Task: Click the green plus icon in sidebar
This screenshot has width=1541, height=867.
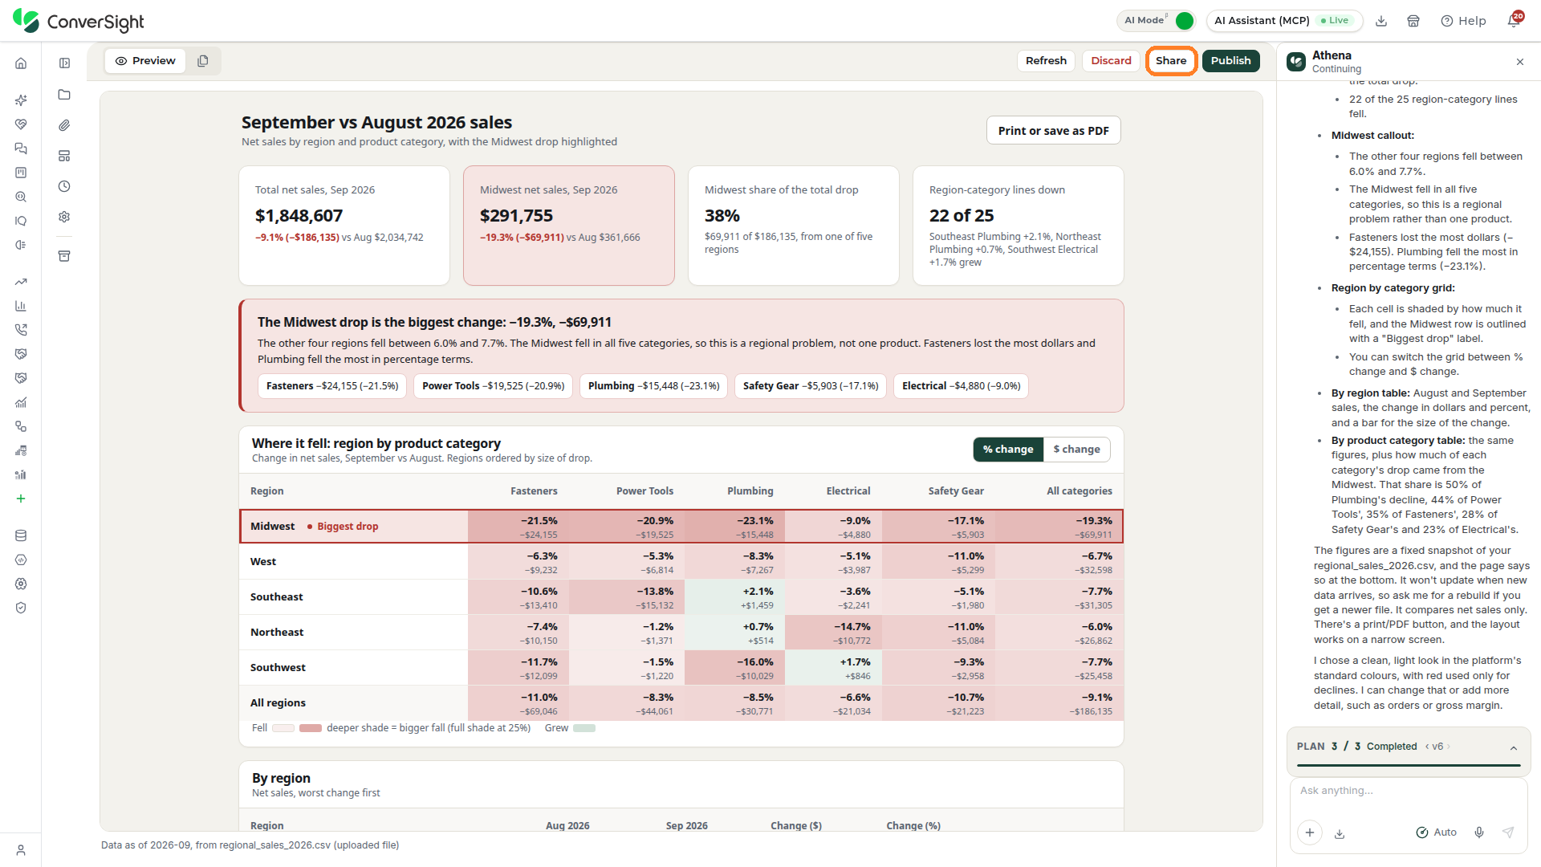Action: [21, 499]
